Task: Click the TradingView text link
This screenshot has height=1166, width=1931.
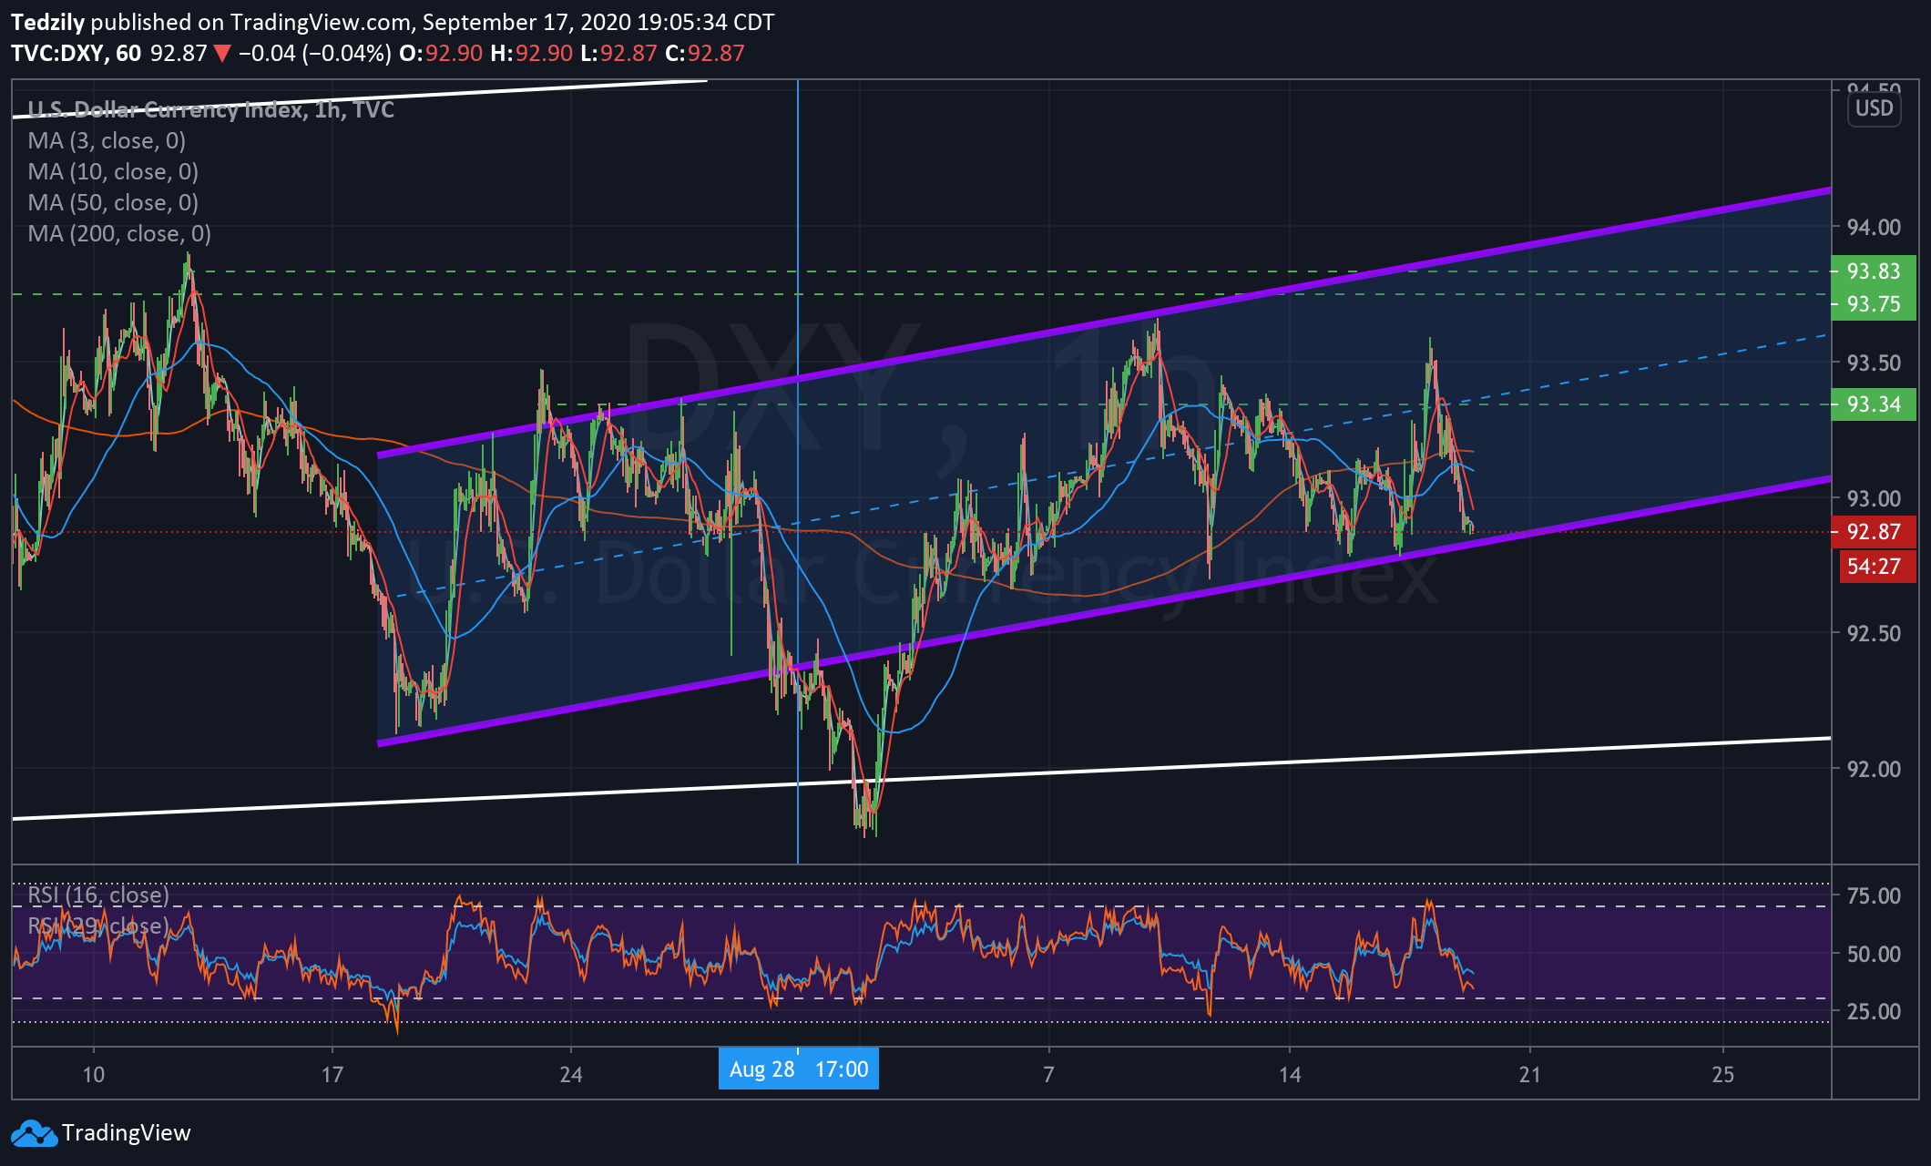Action: (x=127, y=1133)
